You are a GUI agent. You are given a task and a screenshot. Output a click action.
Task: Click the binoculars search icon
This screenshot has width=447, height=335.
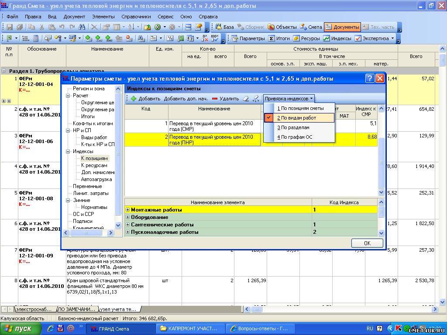coord(141,38)
